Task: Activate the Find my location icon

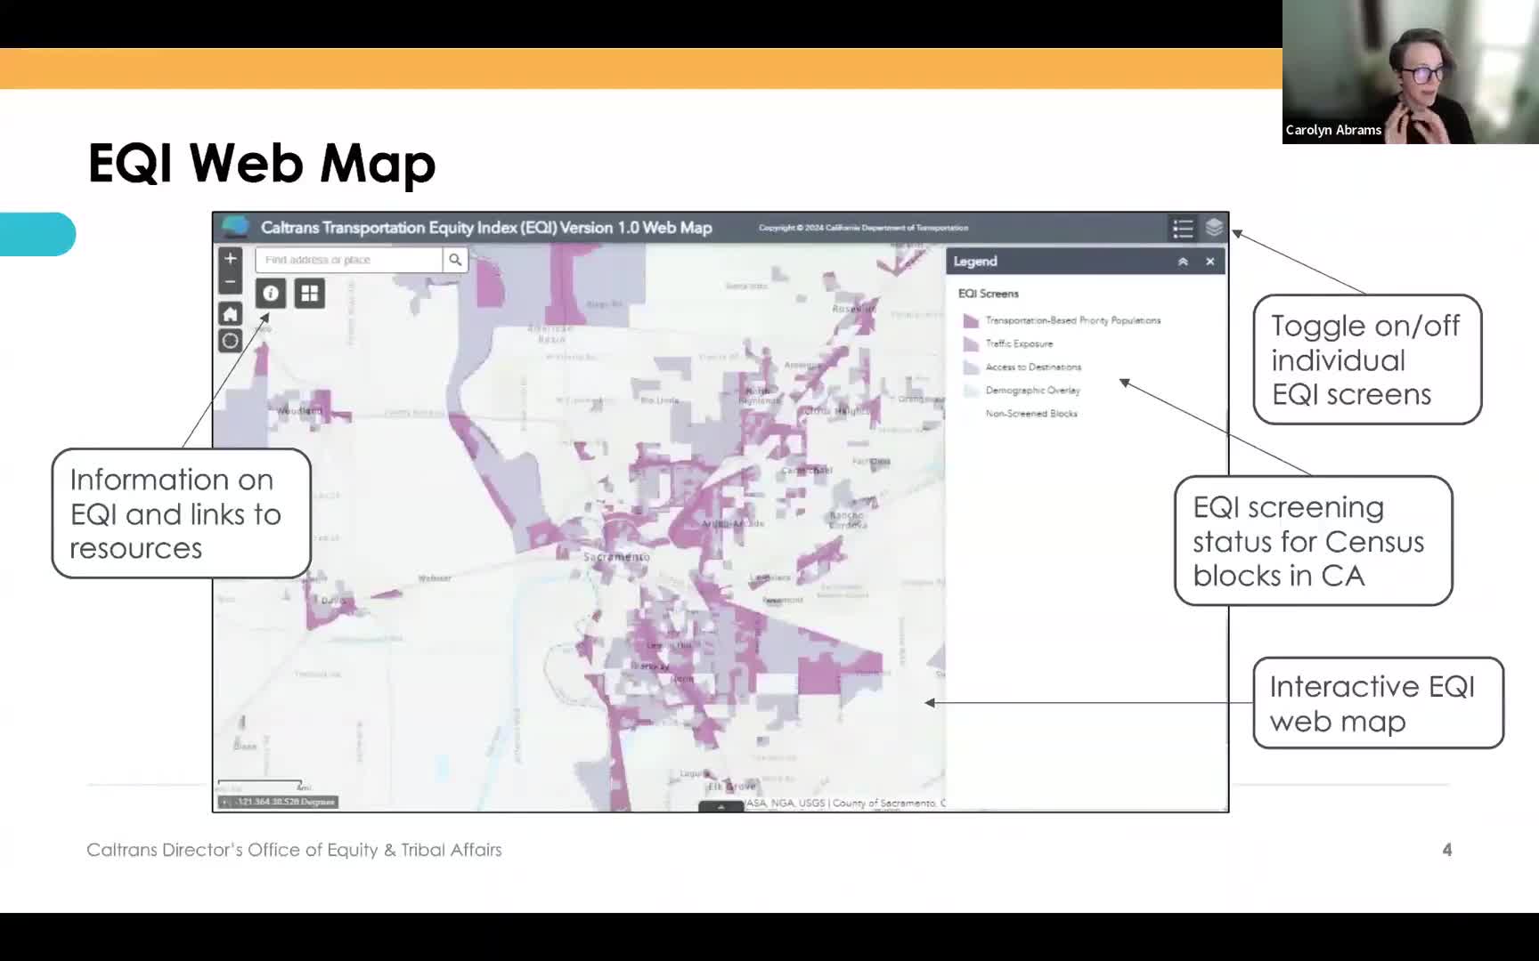Action: pos(230,340)
